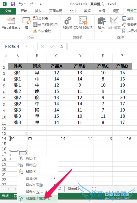137x203 pixels.
Task: Open macro security (宏安全性) settings
Action: pyautogui.click(x=42, y=31)
